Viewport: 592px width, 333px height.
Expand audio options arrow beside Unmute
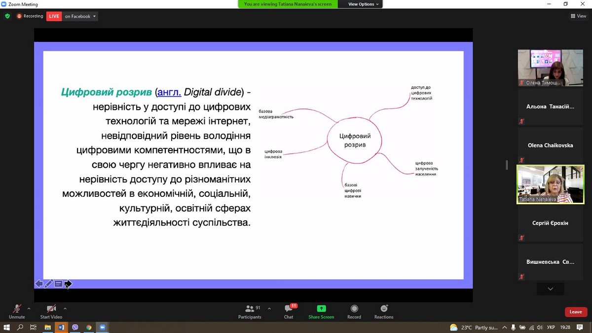[29, 309]
